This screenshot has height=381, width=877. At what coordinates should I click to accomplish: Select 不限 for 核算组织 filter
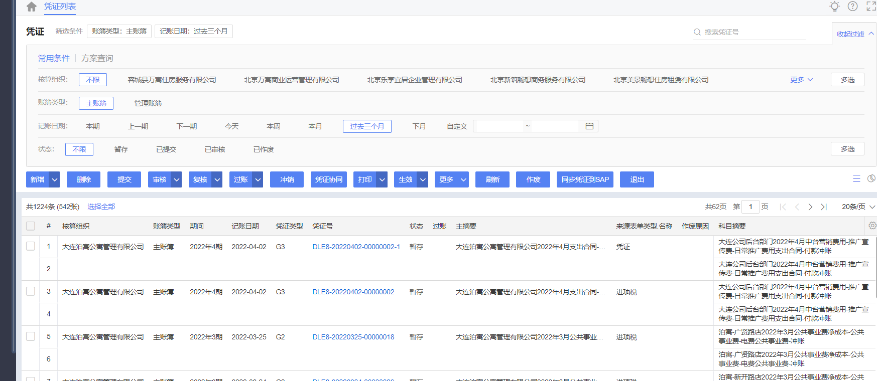pos(93,80)
